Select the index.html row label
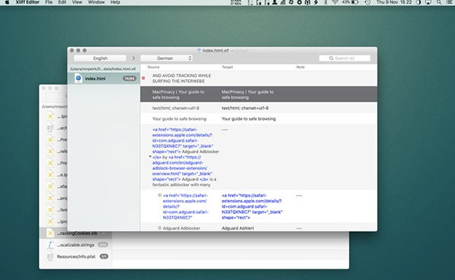Image resolution: width=455 pixels, height=280 pixels. tap(95, 78)
